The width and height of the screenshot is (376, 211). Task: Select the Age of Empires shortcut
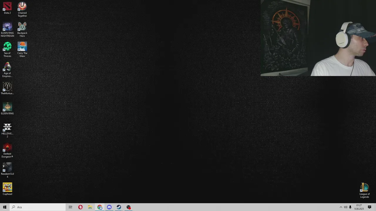(7, 70)
